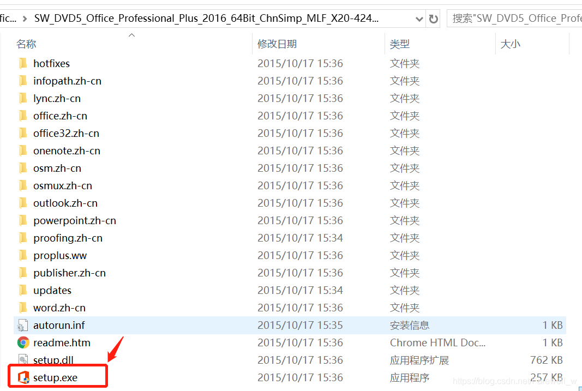Click the 2015/10/17 15:35 date of autorun.inf

(x=301, y=326)
